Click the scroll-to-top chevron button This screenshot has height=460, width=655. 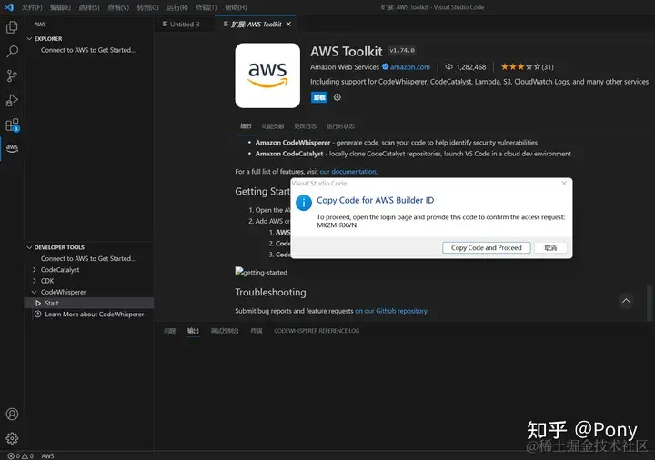[x=626, y=301]
